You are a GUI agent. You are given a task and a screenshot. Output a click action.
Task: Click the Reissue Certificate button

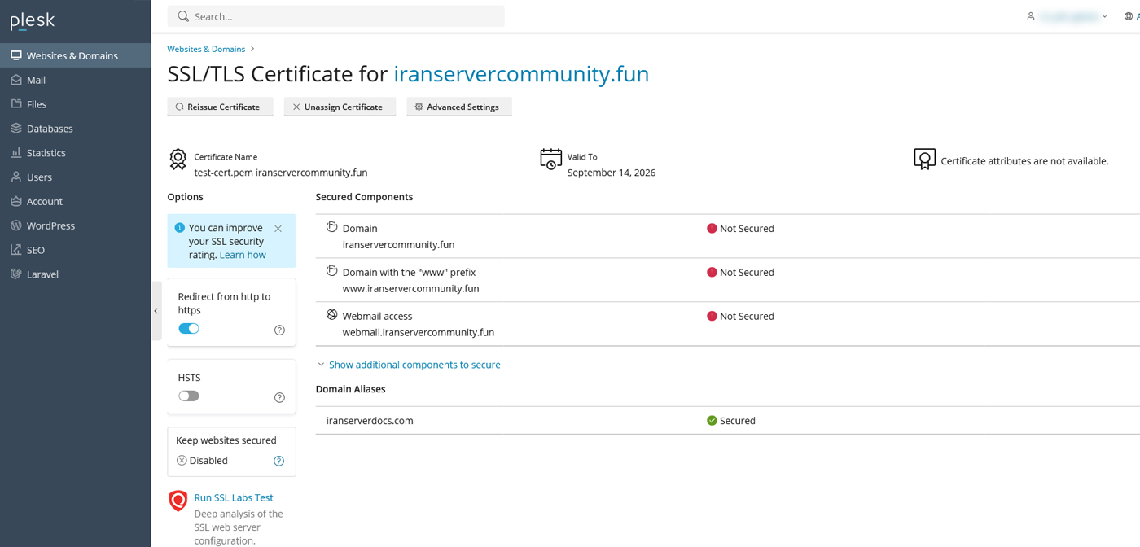tap(220, 107)
